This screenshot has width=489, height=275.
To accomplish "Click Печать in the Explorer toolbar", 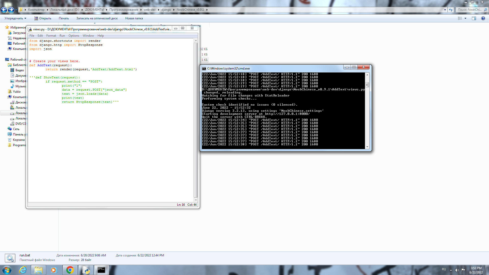I will pyautogui.click(x=64, y=18).
